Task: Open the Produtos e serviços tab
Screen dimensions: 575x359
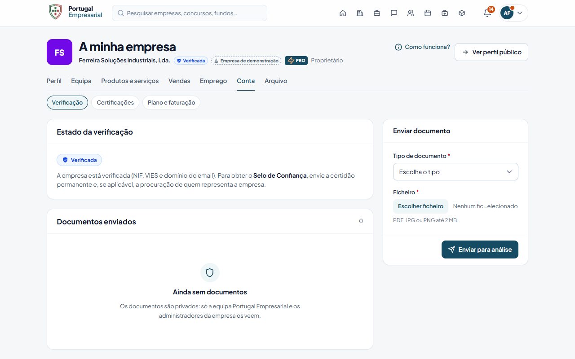Action: [130, 81]
